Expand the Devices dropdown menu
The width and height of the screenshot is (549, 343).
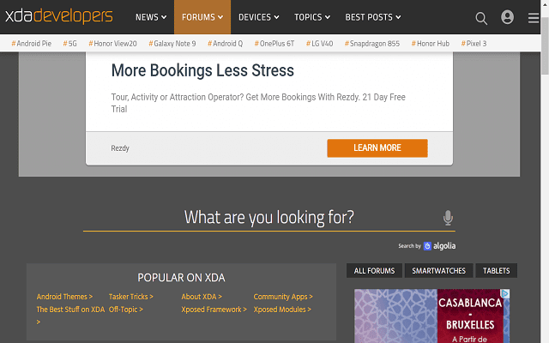258,17
